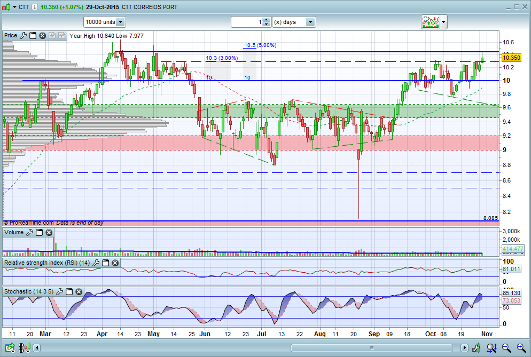Expand arrow beside the add indicator button
The height and width of the screenshot is (357, 531).
pyautogui.click(x=444, y=22)
